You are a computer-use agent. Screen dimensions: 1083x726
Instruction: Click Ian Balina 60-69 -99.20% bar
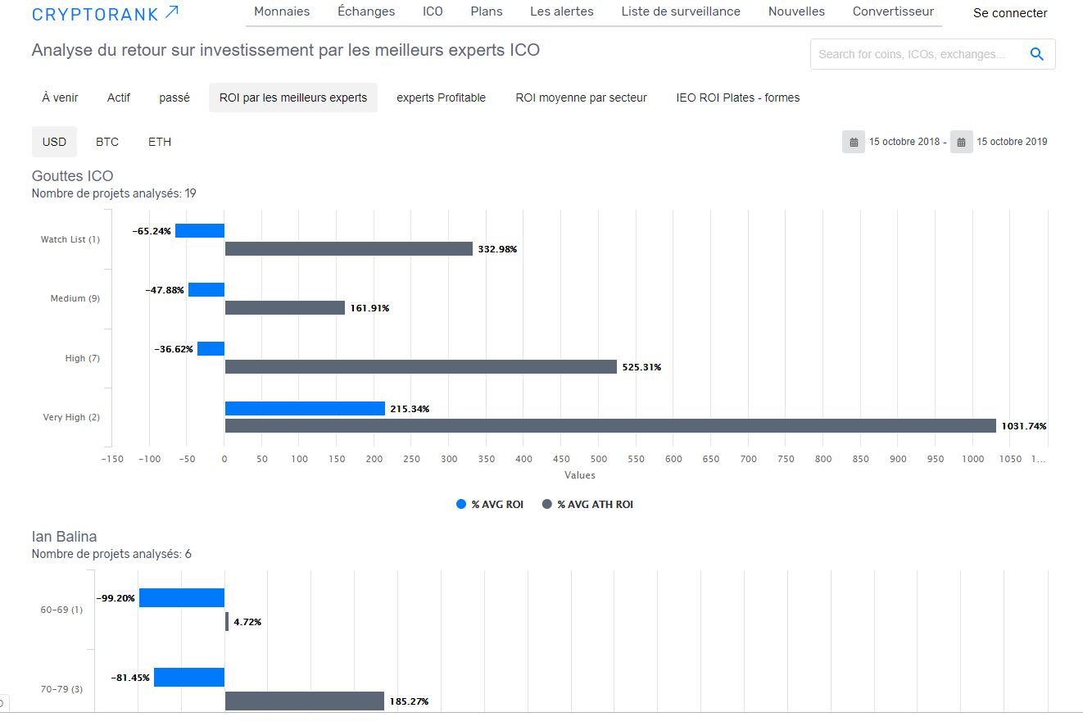tap(182, 598)
